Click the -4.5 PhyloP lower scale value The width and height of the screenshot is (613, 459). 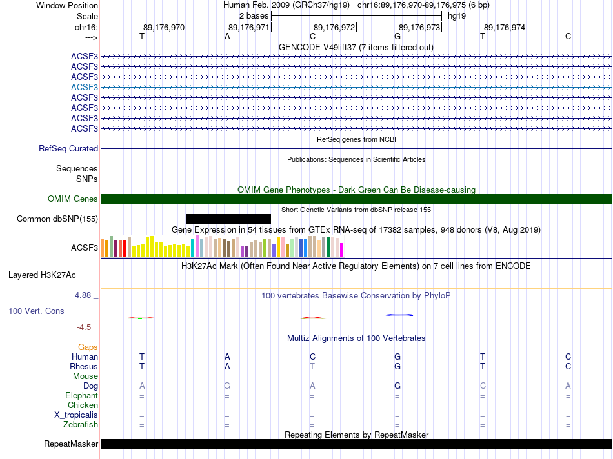pyautogui.click(x=84, y=327)
